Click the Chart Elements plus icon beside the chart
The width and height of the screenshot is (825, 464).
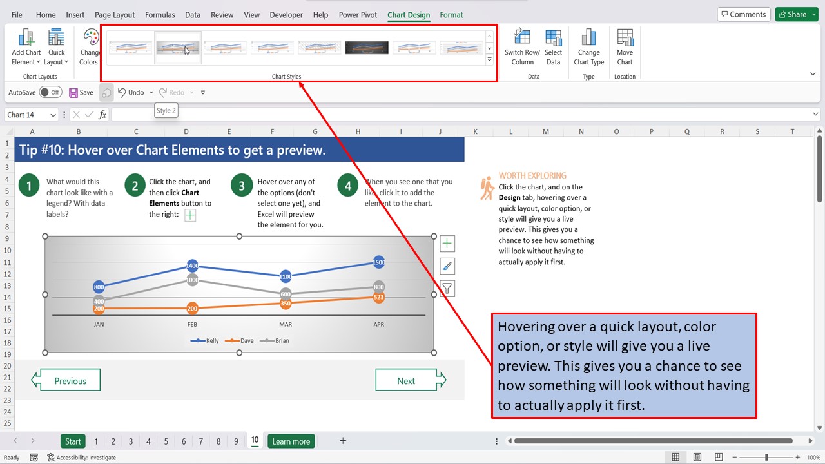(447, 243)
